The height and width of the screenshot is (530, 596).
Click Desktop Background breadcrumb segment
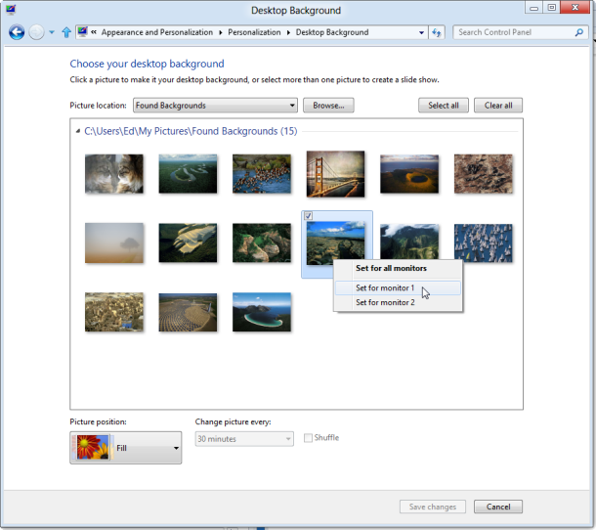[x=332, y=32]
